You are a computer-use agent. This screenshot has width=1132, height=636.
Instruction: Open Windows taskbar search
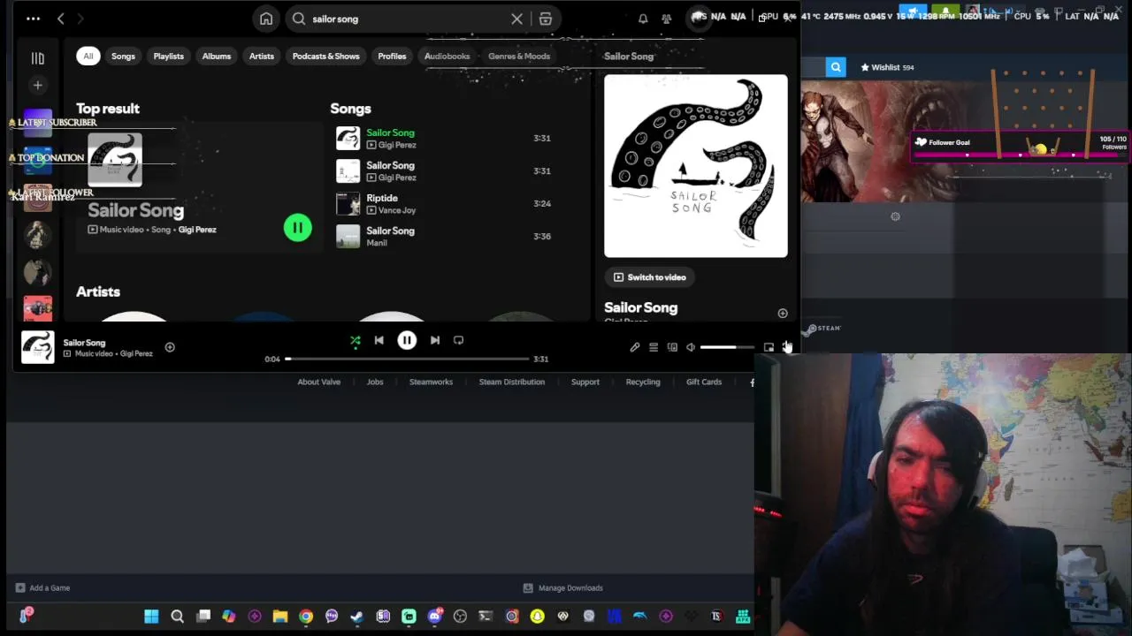pos(177,617)
